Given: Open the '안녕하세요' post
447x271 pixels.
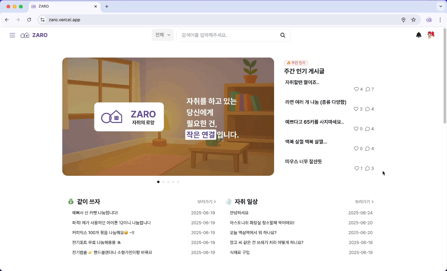Looking at the screenshot, I should tap(239, 213).
